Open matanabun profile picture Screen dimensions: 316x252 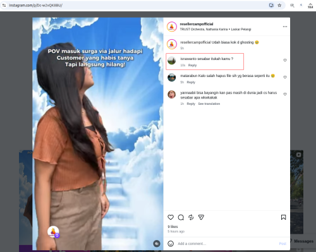172,78
